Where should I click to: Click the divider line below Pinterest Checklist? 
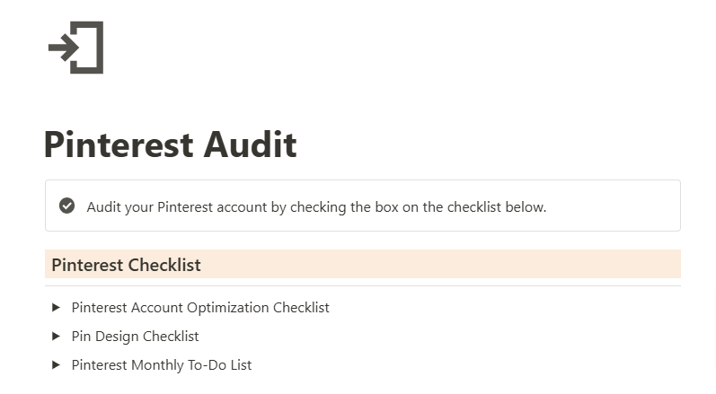[363, 286]
